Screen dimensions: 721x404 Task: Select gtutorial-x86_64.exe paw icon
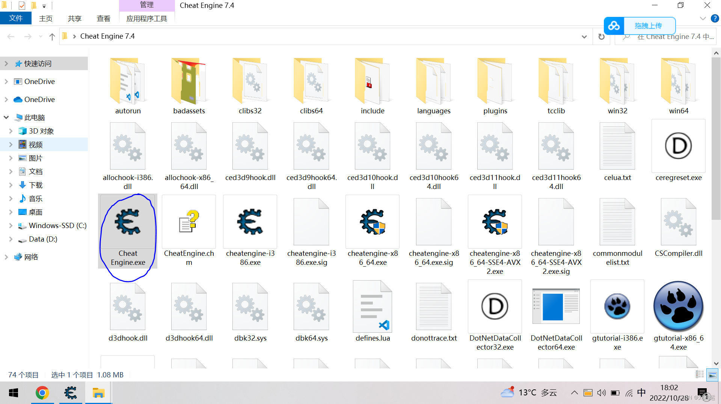pyautogui.click(x=679, y=306)
